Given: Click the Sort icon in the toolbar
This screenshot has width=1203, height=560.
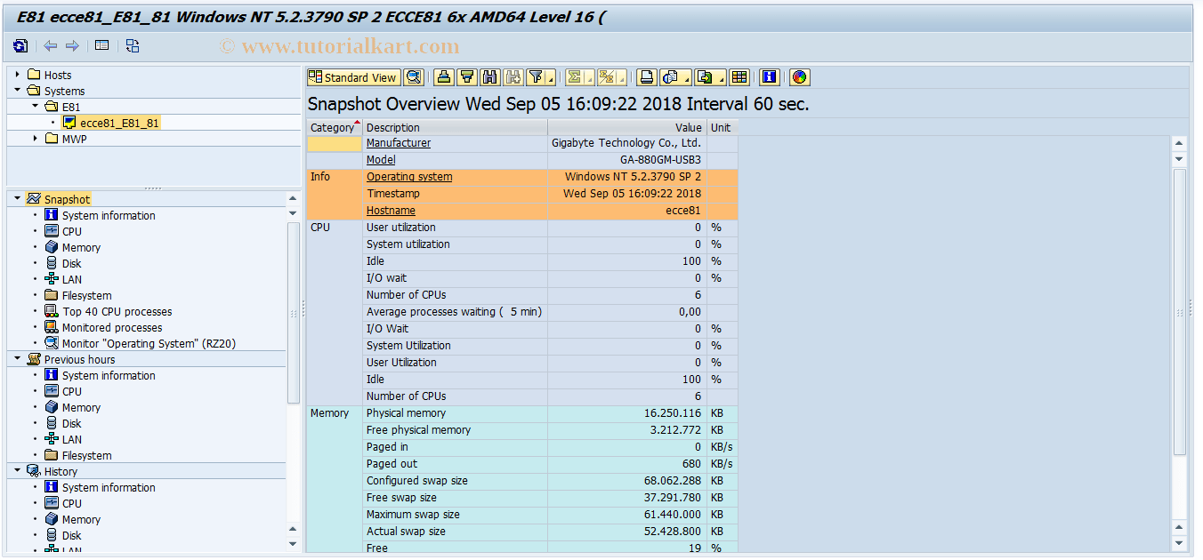Looking at the screenshot, I should coord(466,77).
